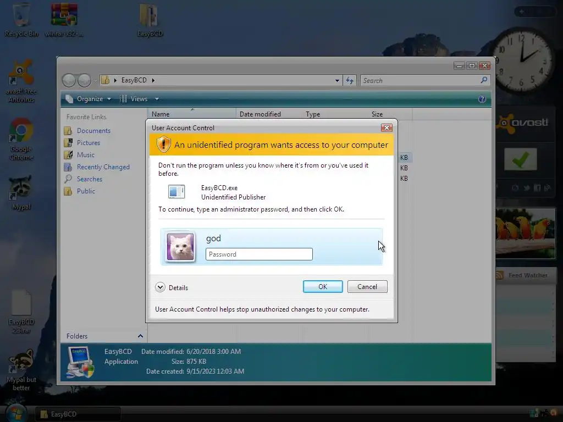Minimize the EasyBCD Explorer window
The width and height of the screenshot is (563, 422).
click(459, 66)
